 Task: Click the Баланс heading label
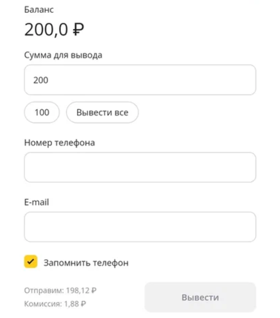click(x=39, y=10)
